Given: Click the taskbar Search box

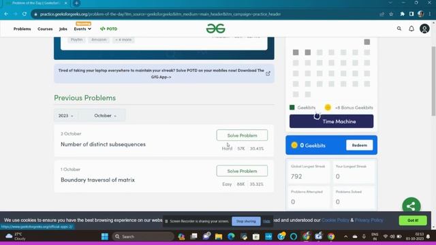Looking at the screenshot, I should point(143,236).
